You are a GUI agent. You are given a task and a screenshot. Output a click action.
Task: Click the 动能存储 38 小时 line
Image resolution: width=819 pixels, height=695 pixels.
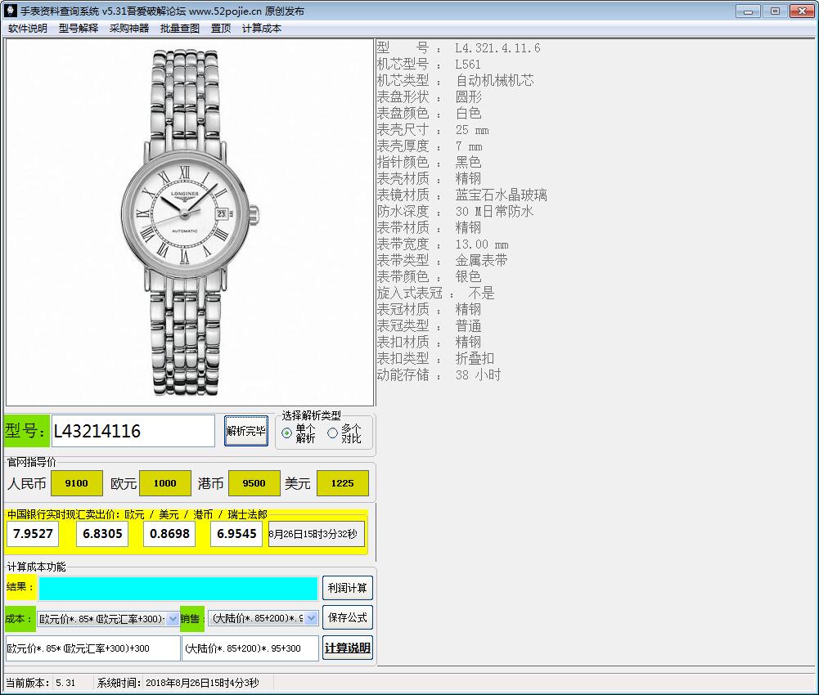point(439,374)
